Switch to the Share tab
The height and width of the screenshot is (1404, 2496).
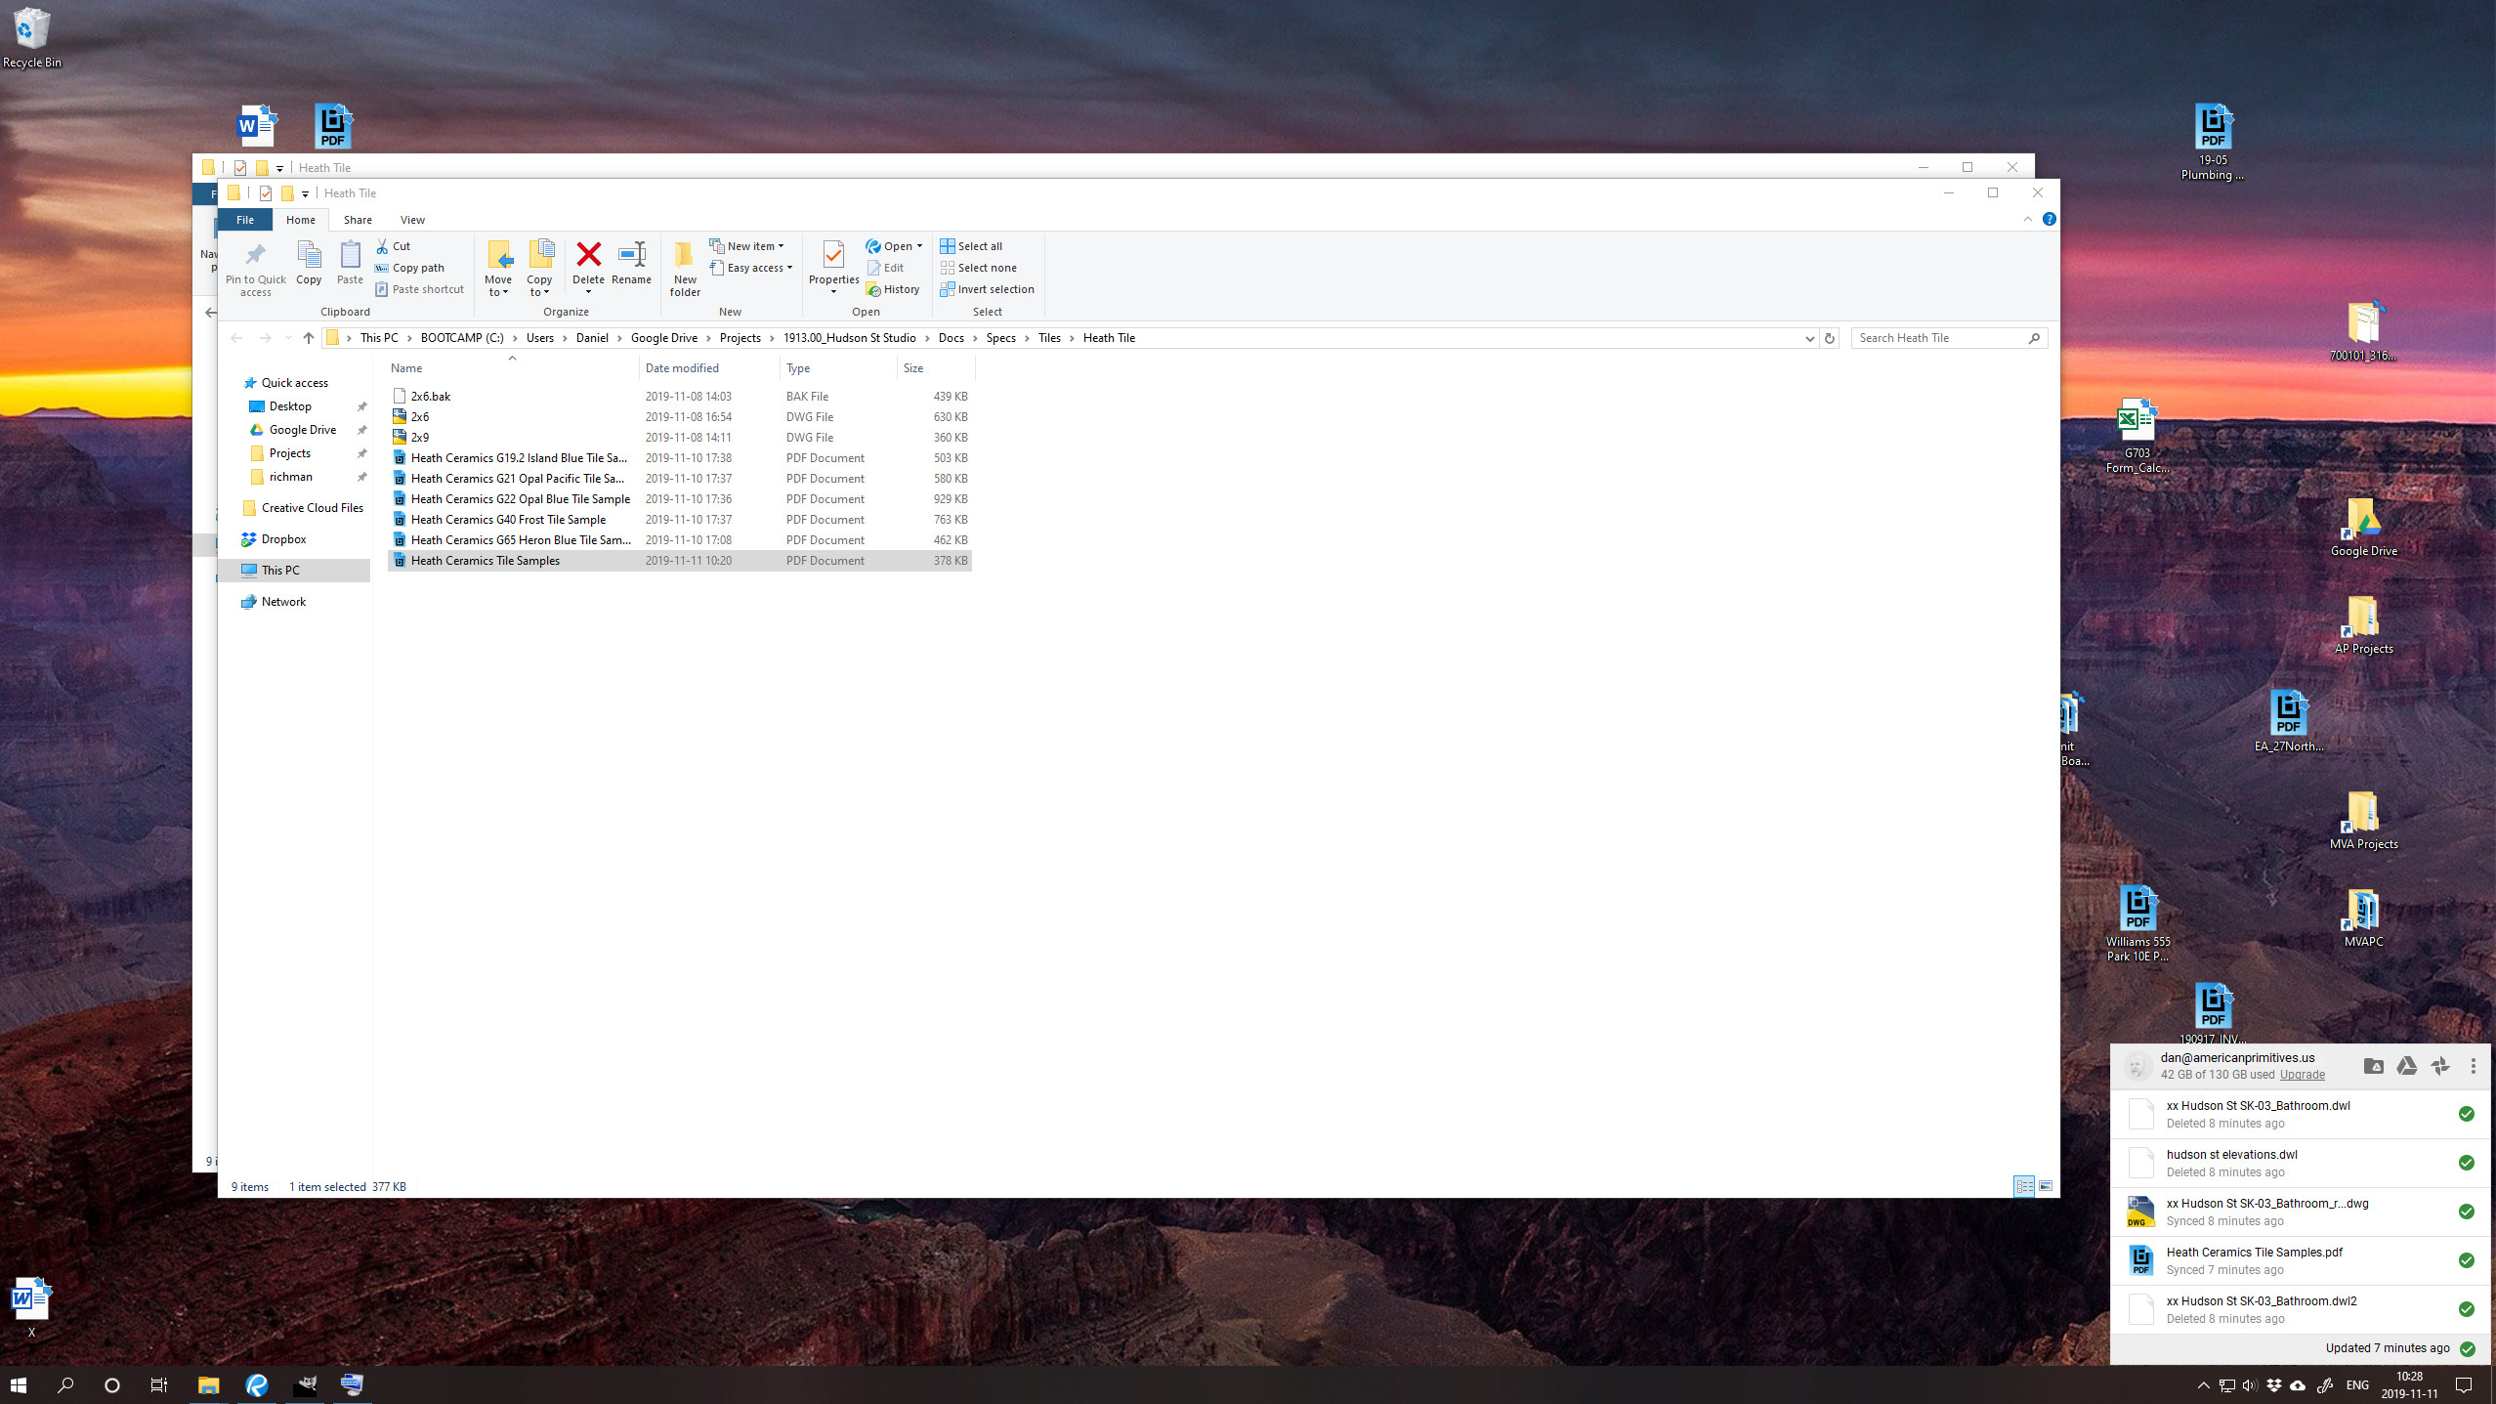(358, 220)
